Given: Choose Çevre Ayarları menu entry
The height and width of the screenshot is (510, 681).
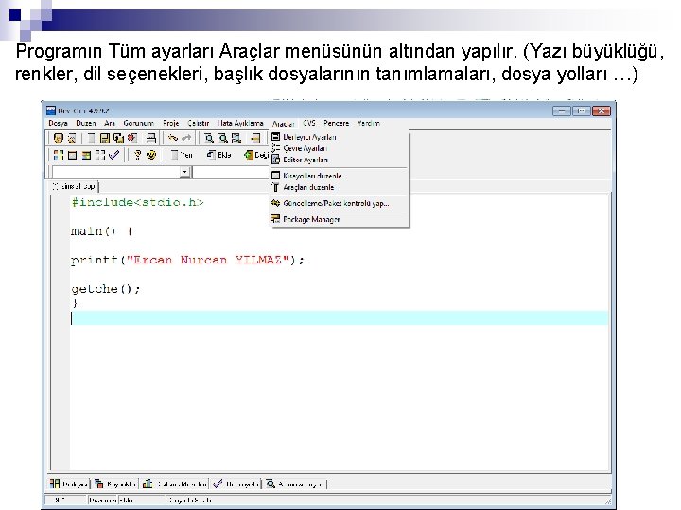Looking at the screenshot, I should click(339, 148).
